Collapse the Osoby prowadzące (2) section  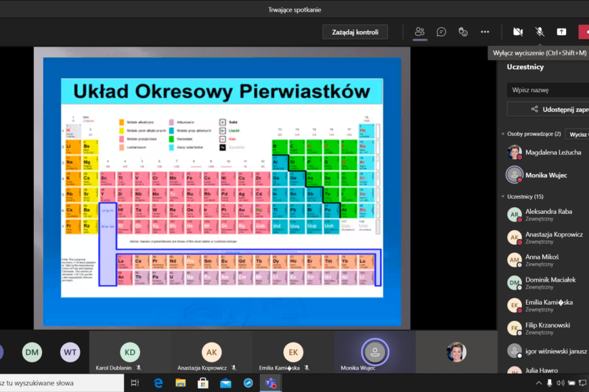503,134
